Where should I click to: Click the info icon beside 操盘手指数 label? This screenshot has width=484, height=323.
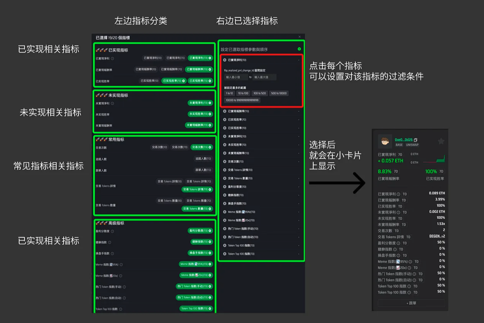point(112,253)
